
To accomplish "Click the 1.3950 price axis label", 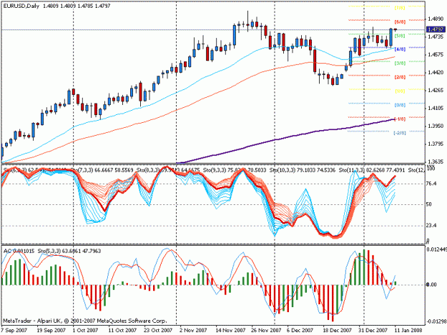I will [436, 126].
